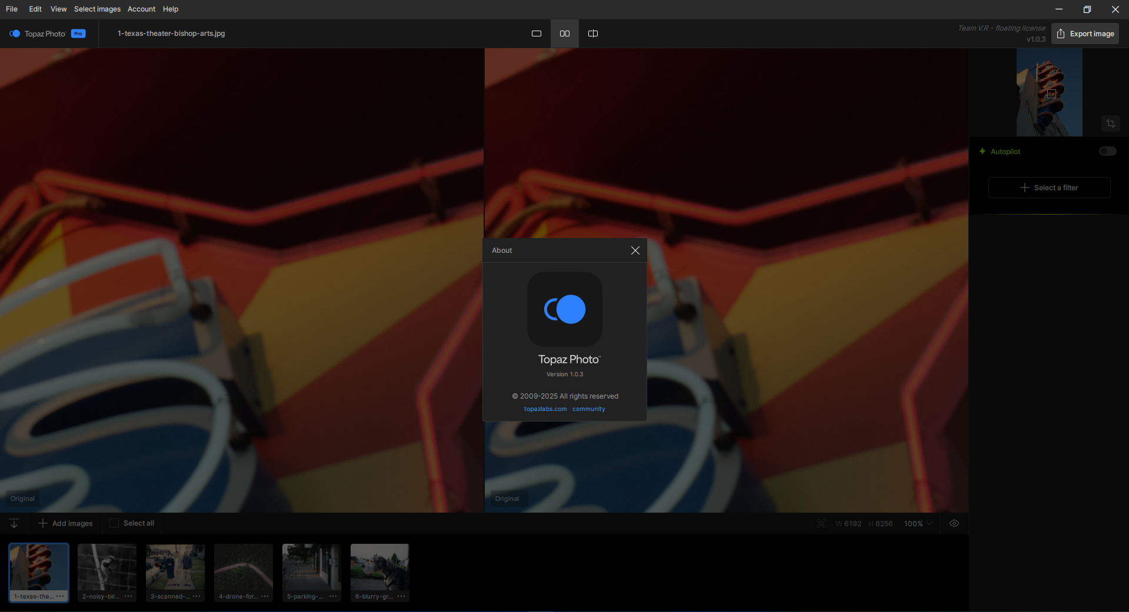Click the crop tool icon

[x=1110, y=123]
